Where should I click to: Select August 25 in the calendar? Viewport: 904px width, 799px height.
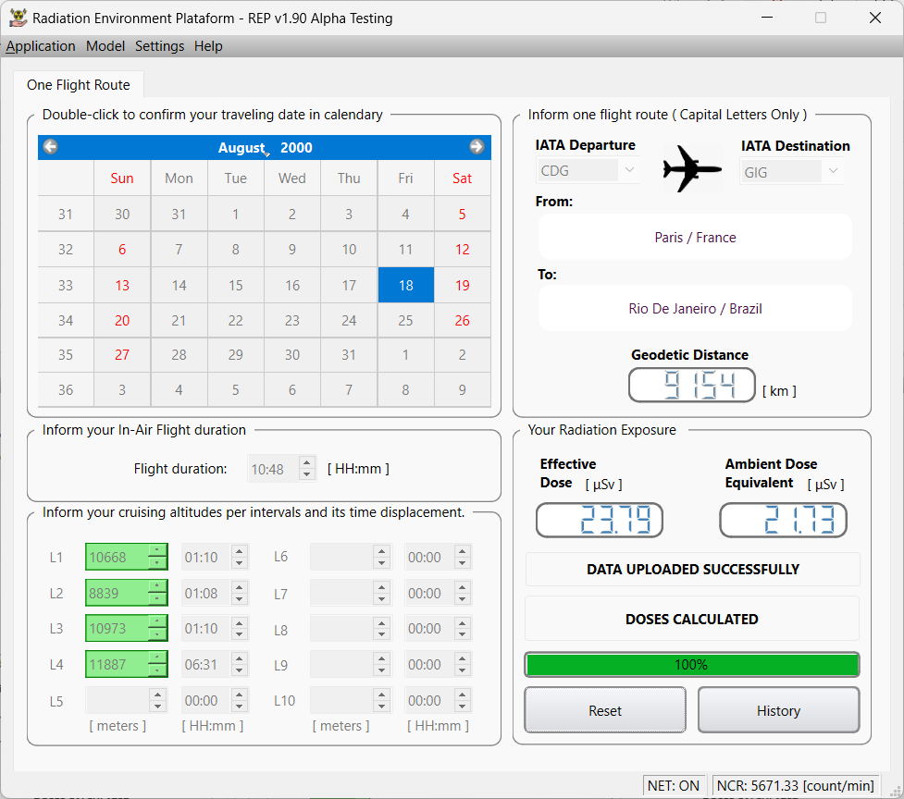(x=405, y=321)
